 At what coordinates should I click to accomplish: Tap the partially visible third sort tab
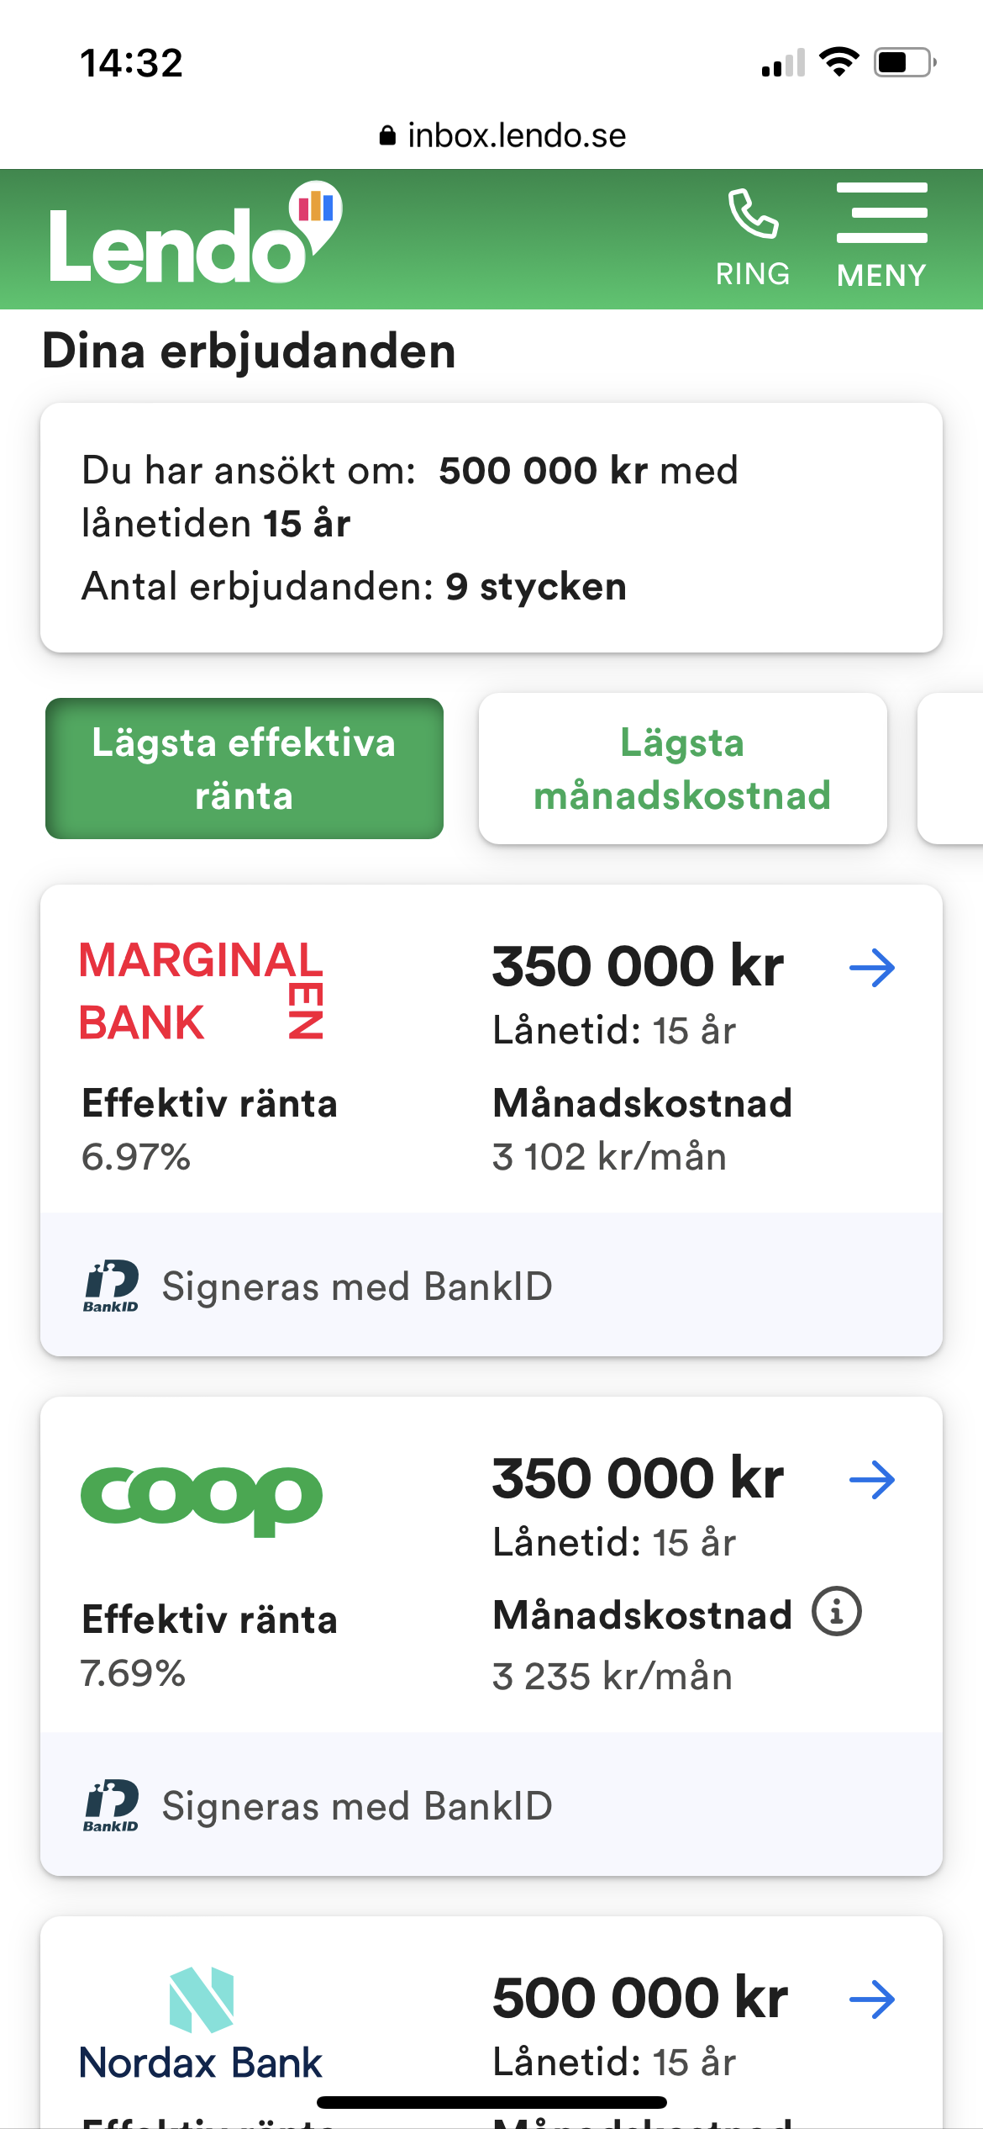click(x=953, y=769)
